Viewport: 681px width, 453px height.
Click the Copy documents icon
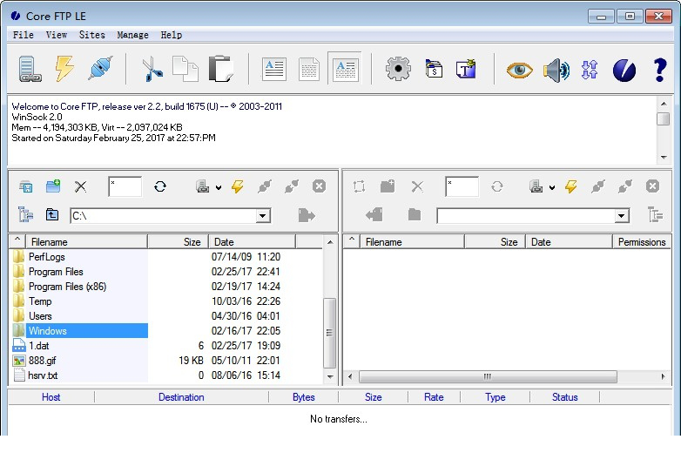pyautogui.click(x=185, y=69)
